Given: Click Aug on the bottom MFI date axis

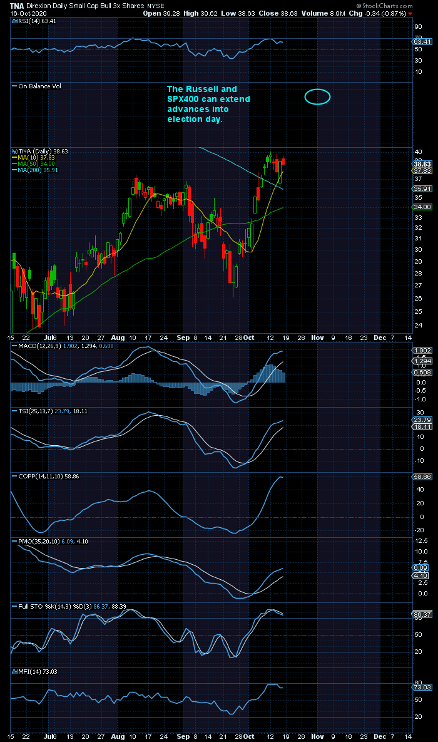Looking at the screenshot, I should 119,737.
